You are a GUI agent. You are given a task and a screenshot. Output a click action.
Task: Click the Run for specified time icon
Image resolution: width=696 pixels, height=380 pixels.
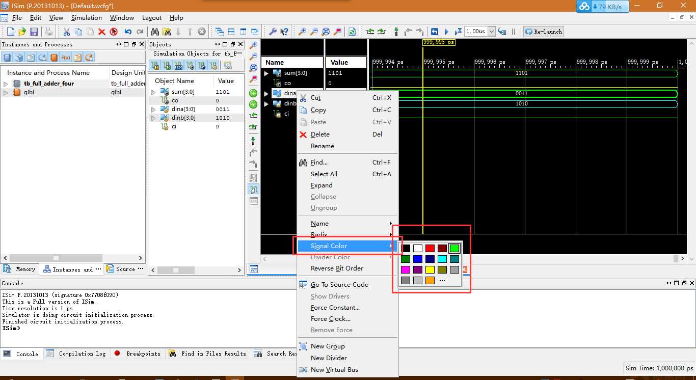click(458, 32)
